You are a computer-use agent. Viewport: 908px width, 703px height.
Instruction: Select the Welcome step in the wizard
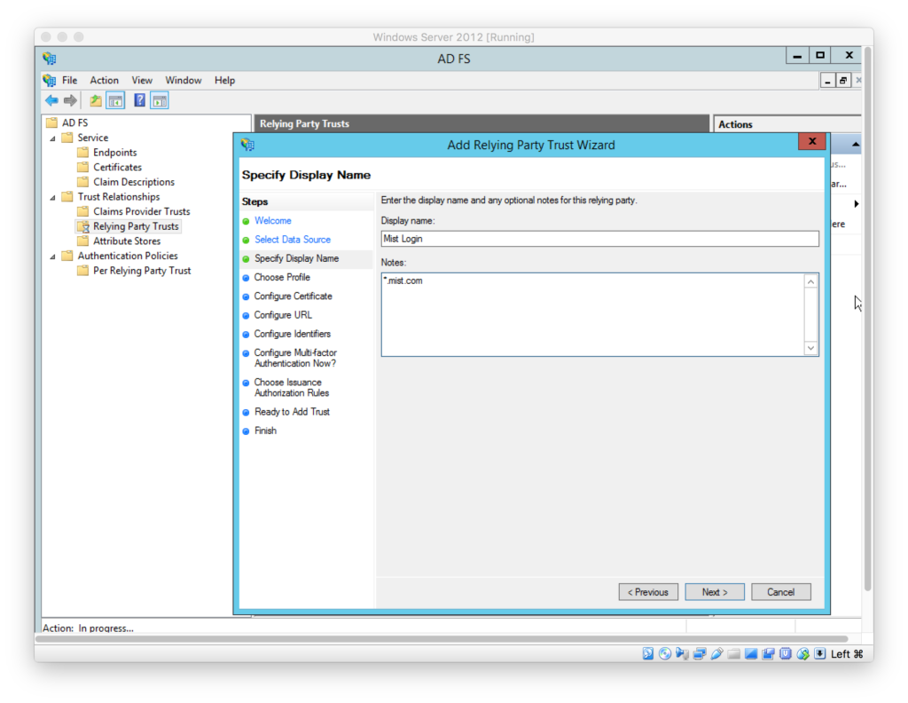tap(272, 220)
